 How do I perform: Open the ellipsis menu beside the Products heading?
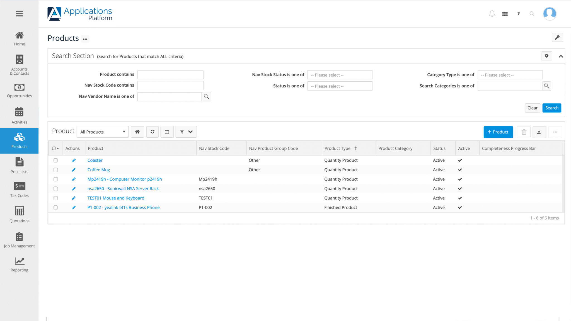click(x=85, y=39)
